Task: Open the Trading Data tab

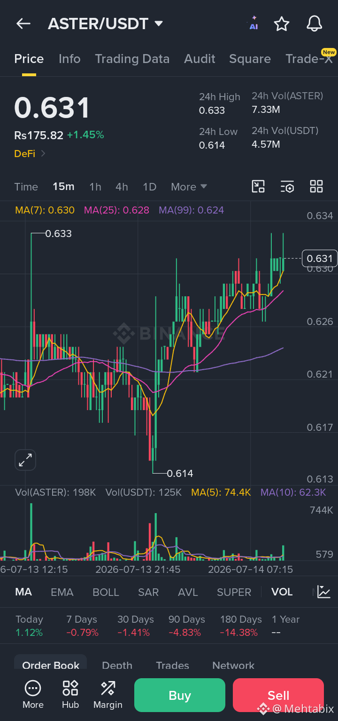Action: (x=132, y=59)
